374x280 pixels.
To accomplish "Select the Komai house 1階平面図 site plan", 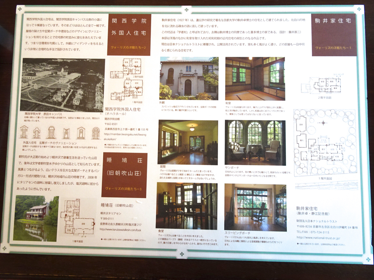I will (x=325, y=143).
